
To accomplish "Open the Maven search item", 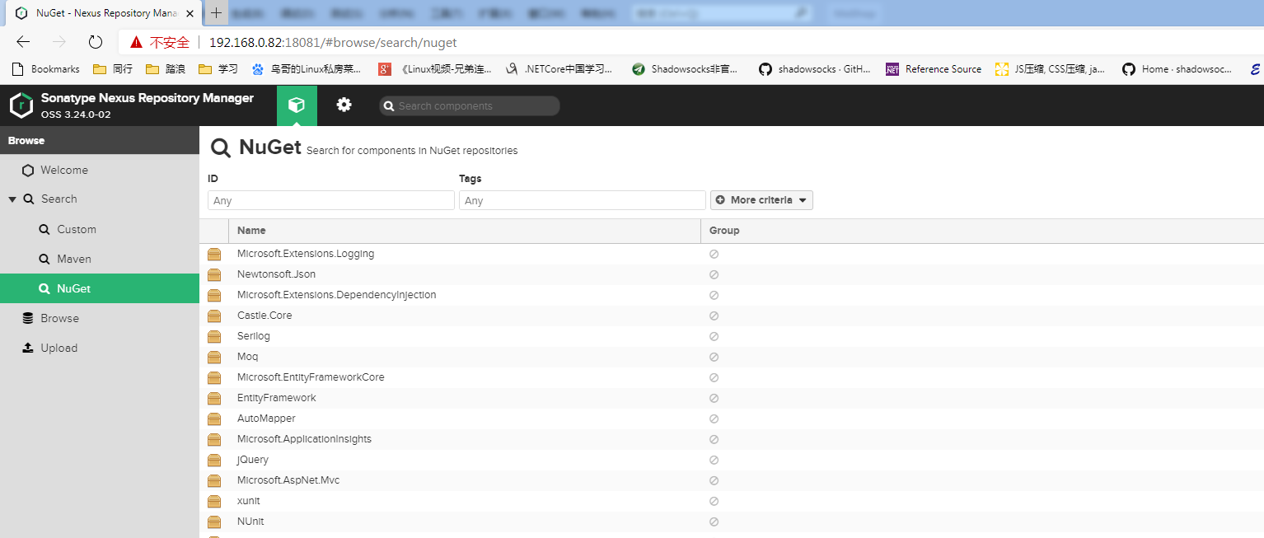I will click(73, 259).
